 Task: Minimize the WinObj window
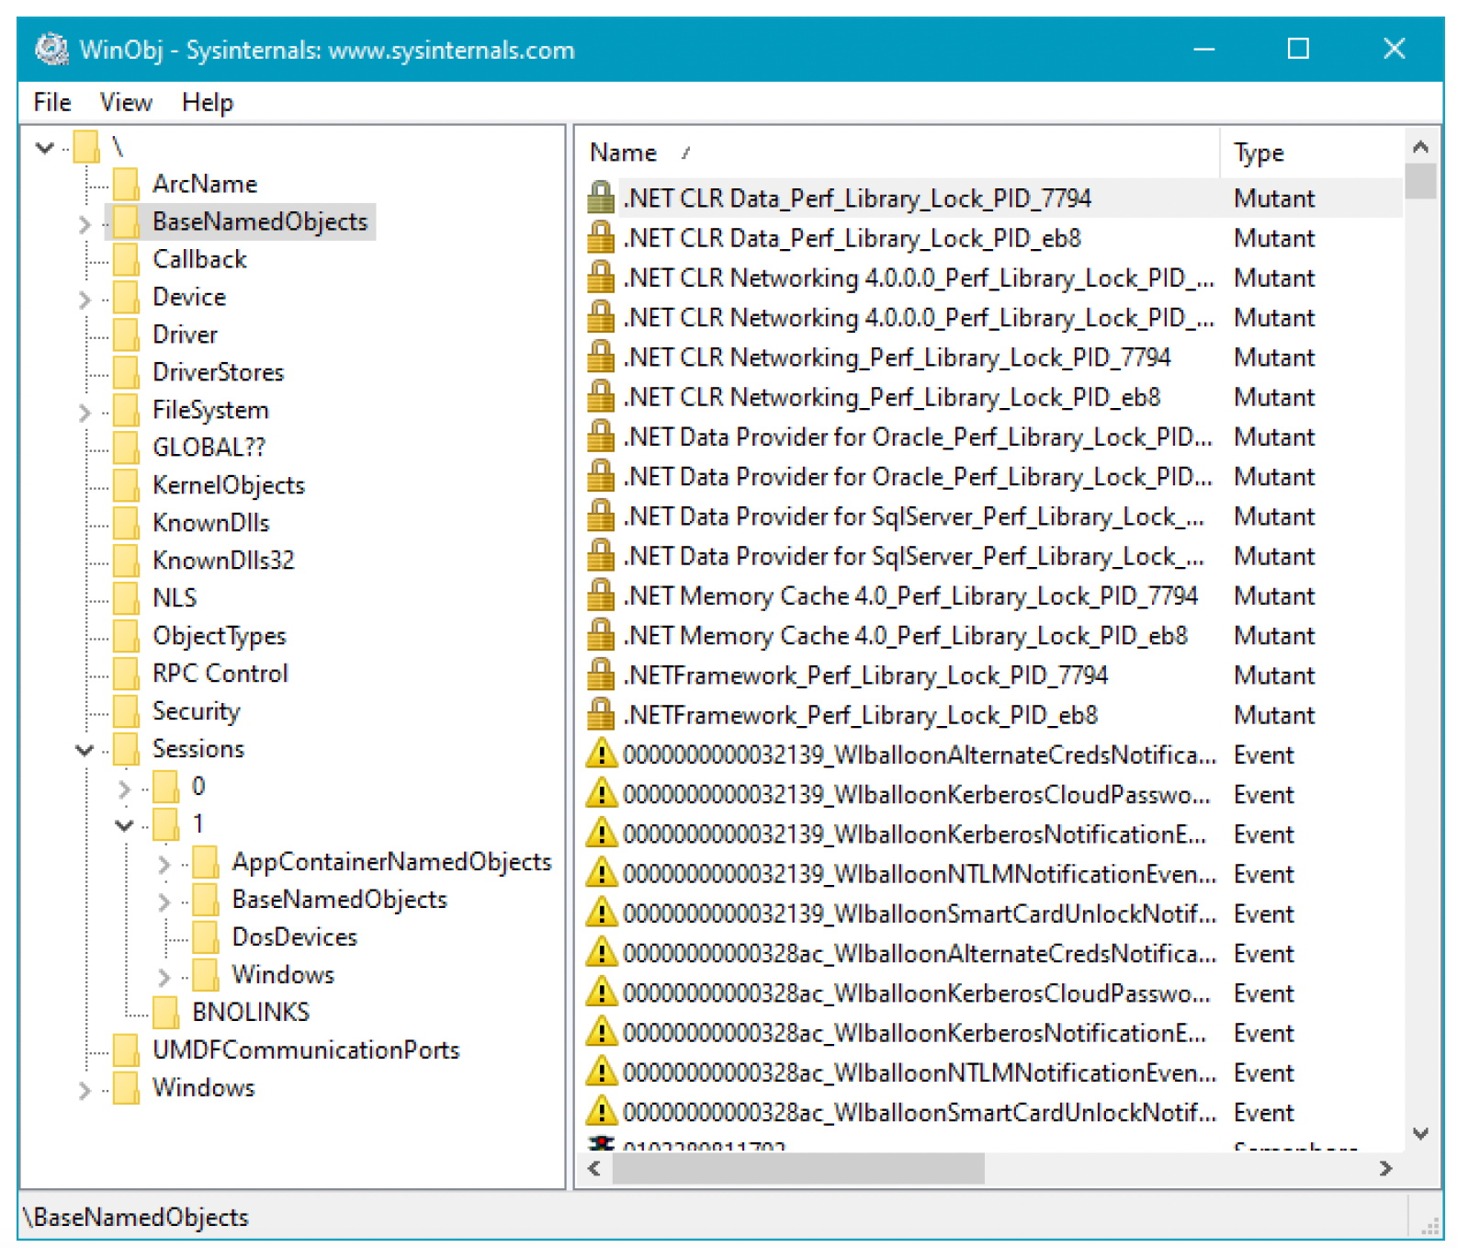tap(1203, 49)
